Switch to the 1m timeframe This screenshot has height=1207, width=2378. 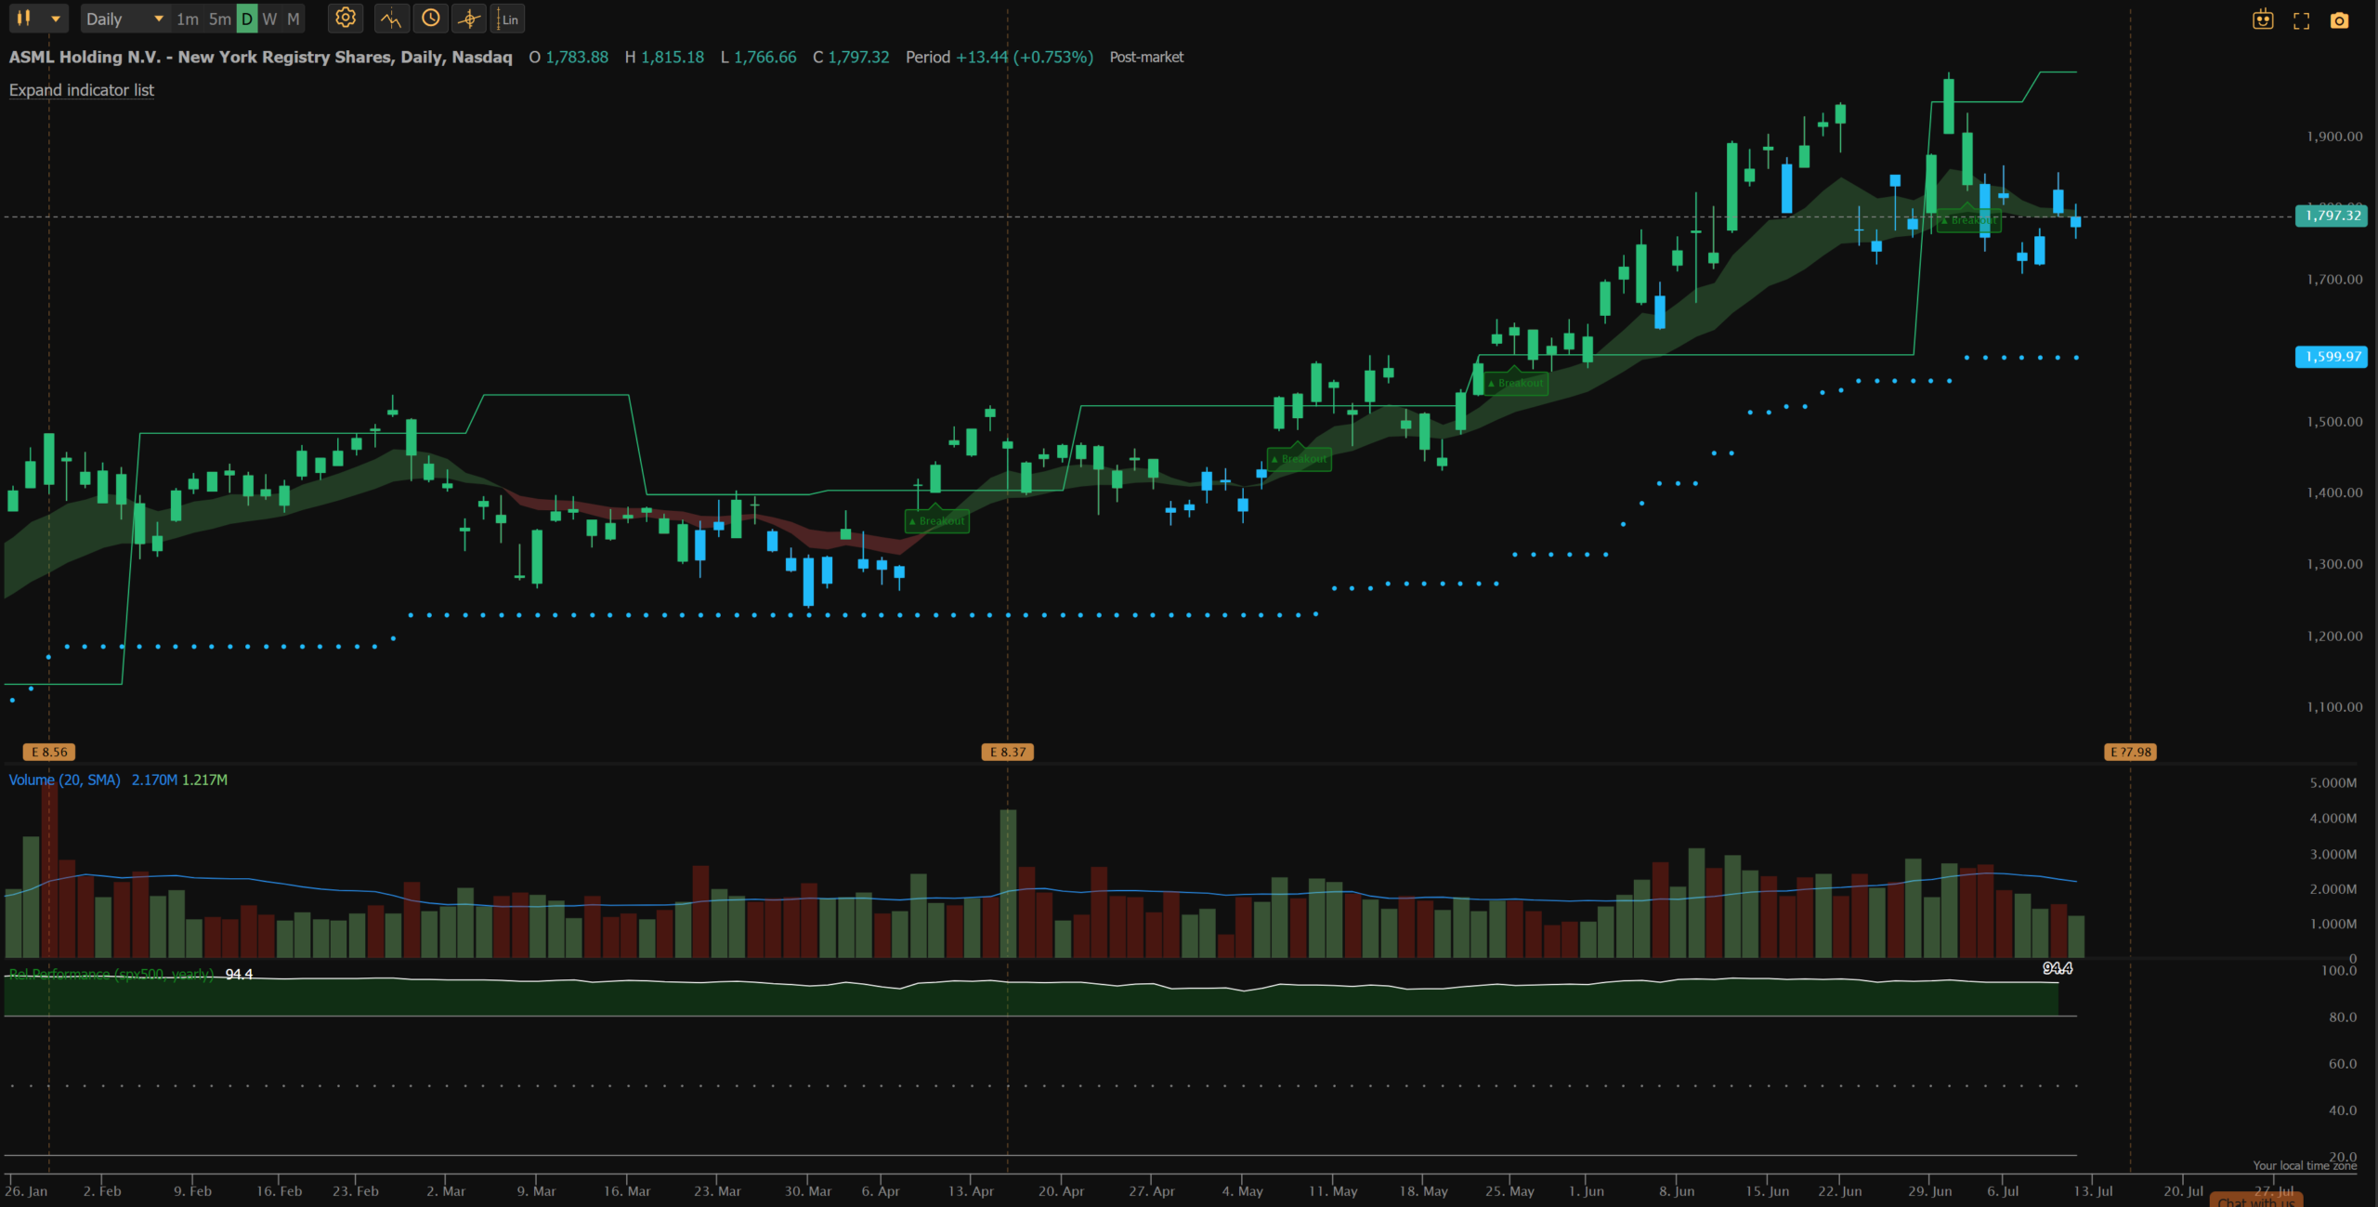188,19
